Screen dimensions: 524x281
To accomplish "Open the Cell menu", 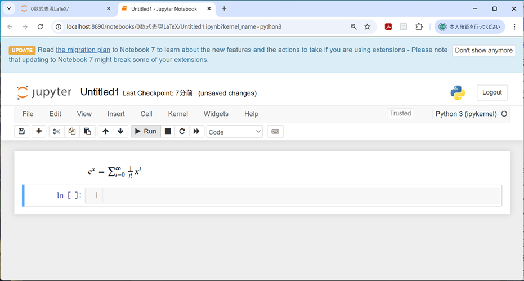I will [146, 114].
